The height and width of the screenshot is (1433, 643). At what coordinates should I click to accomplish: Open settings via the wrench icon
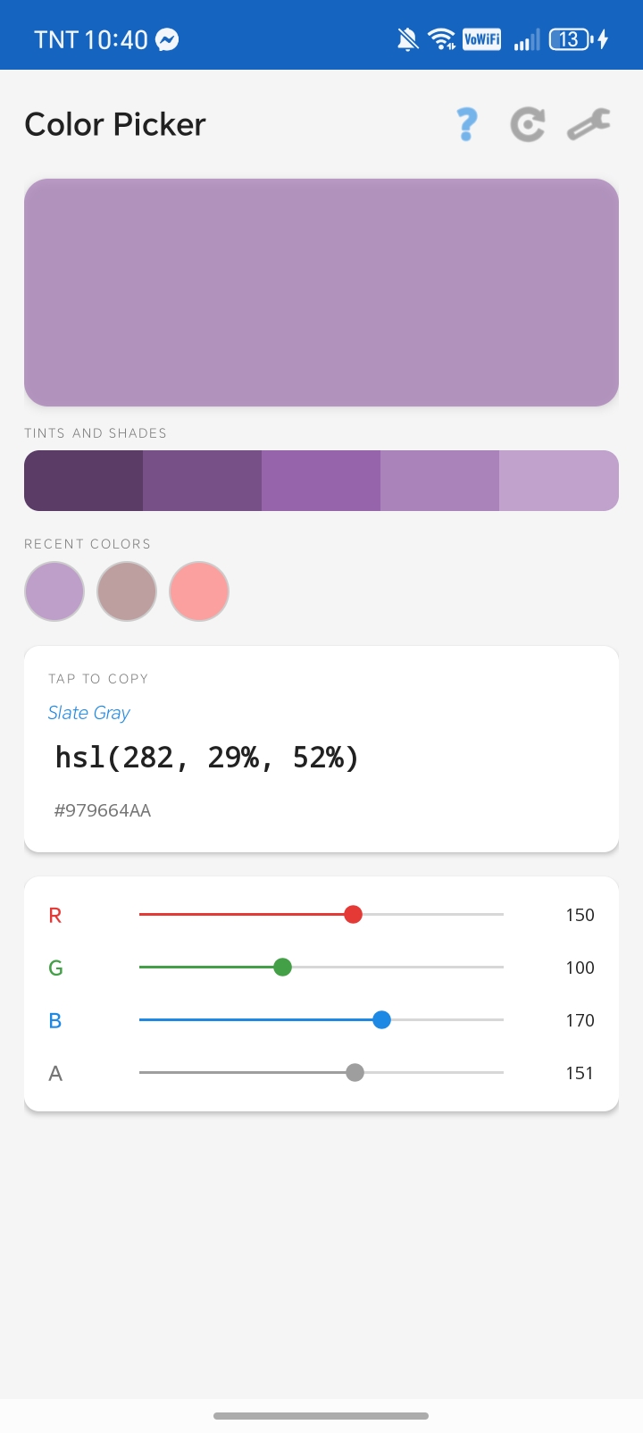[x=589, y=124]
